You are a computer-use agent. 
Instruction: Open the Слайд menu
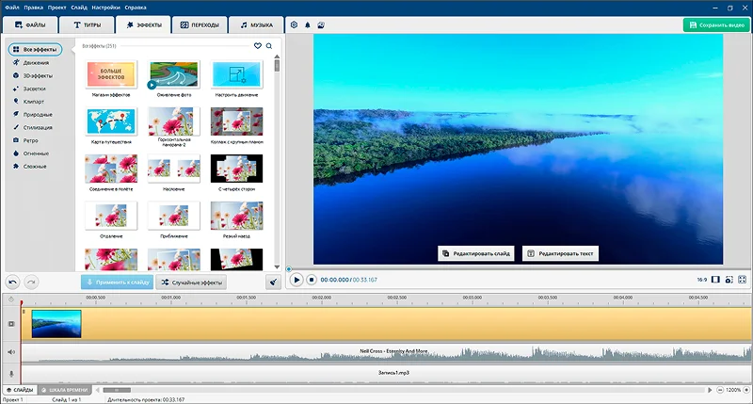click(79, 8)
